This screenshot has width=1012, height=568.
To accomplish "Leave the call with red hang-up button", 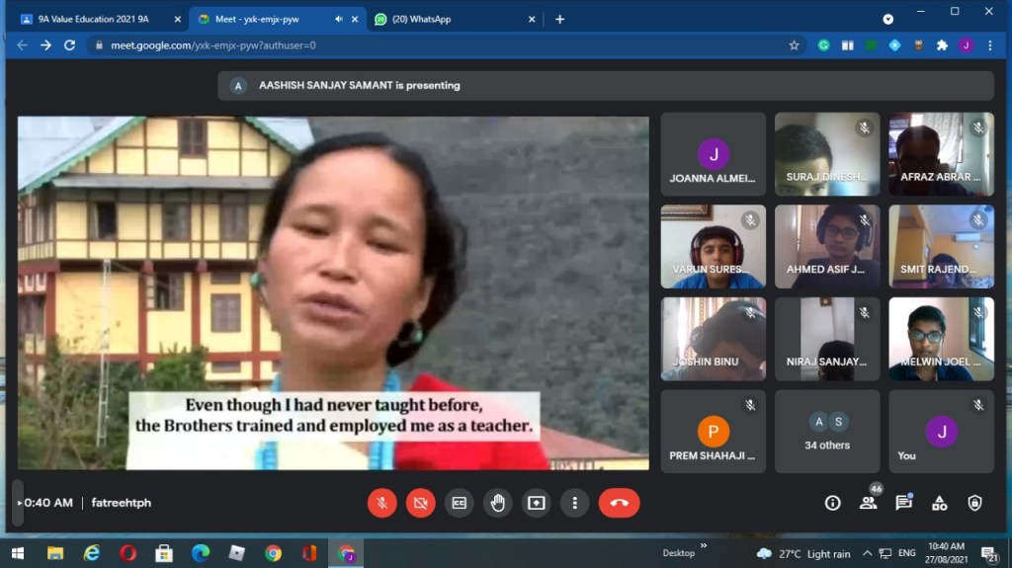I will pyautogui.click(x=619, y=503).
